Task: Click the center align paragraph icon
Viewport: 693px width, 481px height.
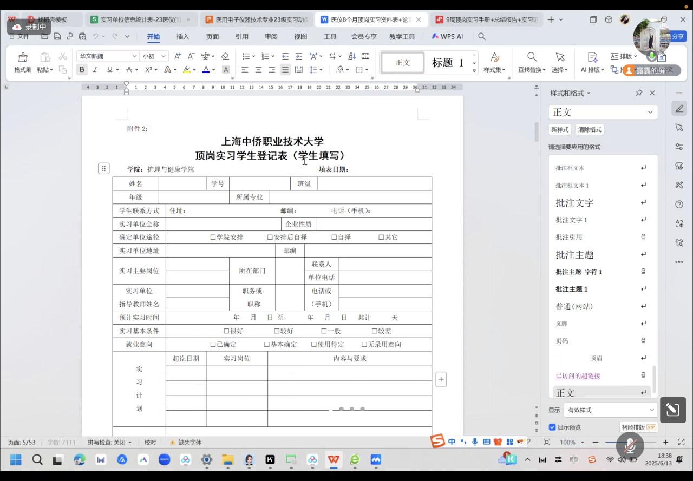Action: coord(258,70)
